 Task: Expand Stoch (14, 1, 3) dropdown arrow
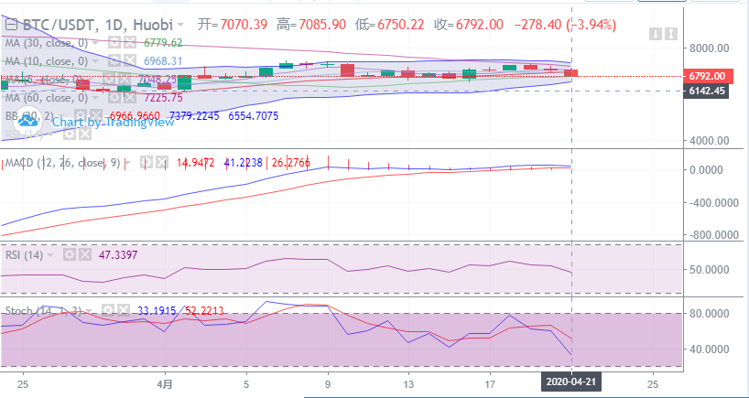(x=89, y=311)
